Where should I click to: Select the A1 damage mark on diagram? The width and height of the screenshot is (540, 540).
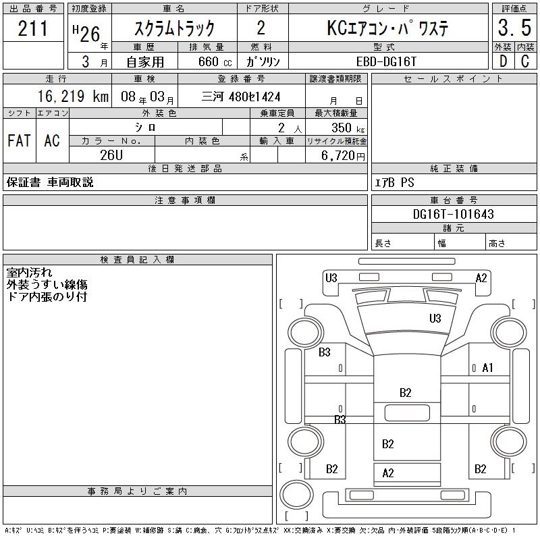coord(487,368)
